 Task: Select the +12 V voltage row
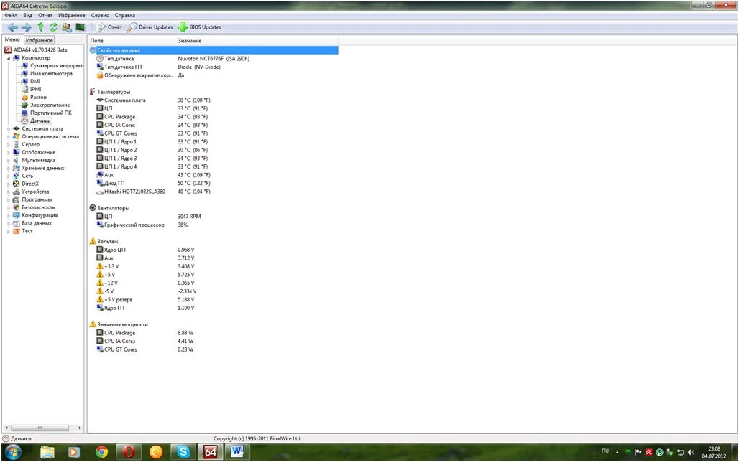214,283
